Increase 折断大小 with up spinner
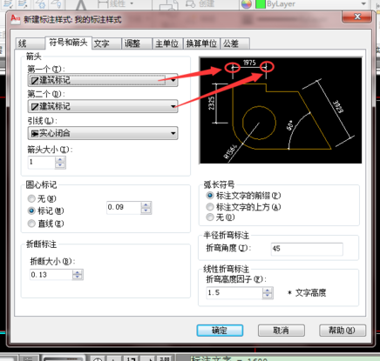This screenshot has width=380, height=361. tap(78, 272)
